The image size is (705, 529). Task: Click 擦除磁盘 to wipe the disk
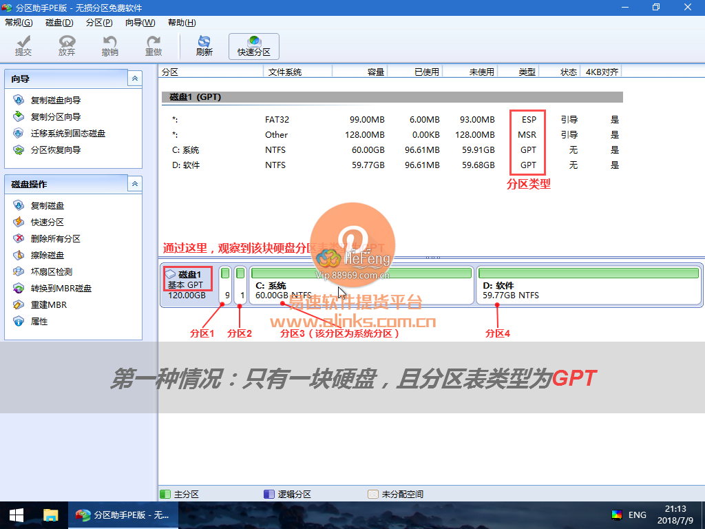point(45,254)
